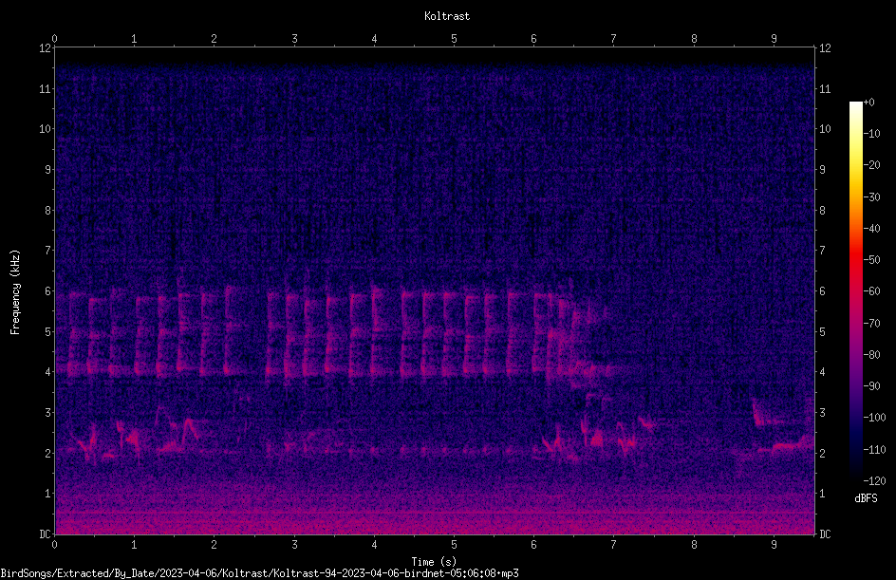Click the dBFS unit label under the color bar
Image resolution: width=896 pixels, height=580 pixels.
(867, 498)
